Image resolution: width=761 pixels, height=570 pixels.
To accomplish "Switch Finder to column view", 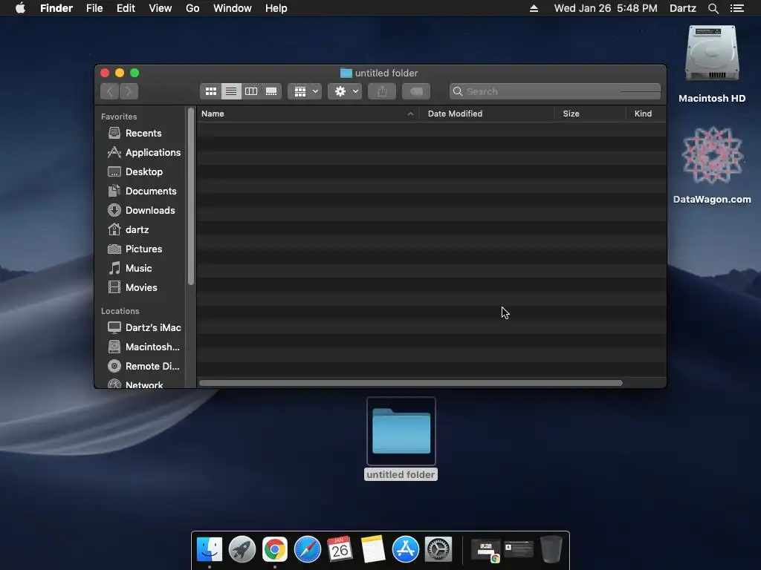I will click(x=251, y=91).
